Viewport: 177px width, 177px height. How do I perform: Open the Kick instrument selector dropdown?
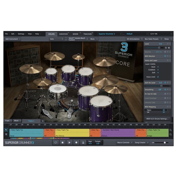click(x=56, y=39)
